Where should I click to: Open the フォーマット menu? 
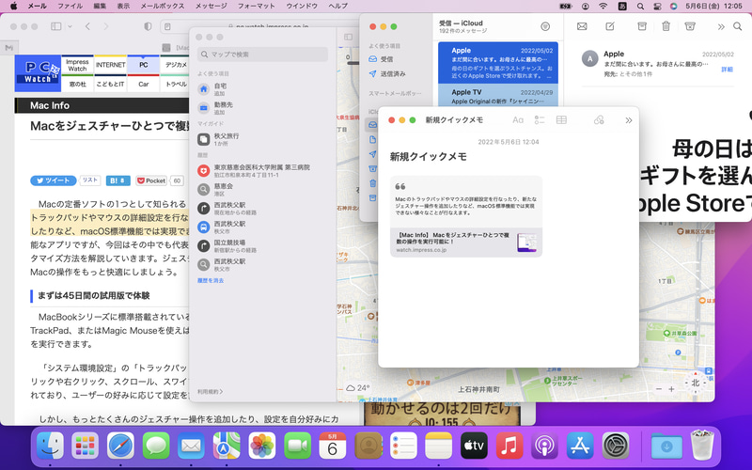[256, 6]
